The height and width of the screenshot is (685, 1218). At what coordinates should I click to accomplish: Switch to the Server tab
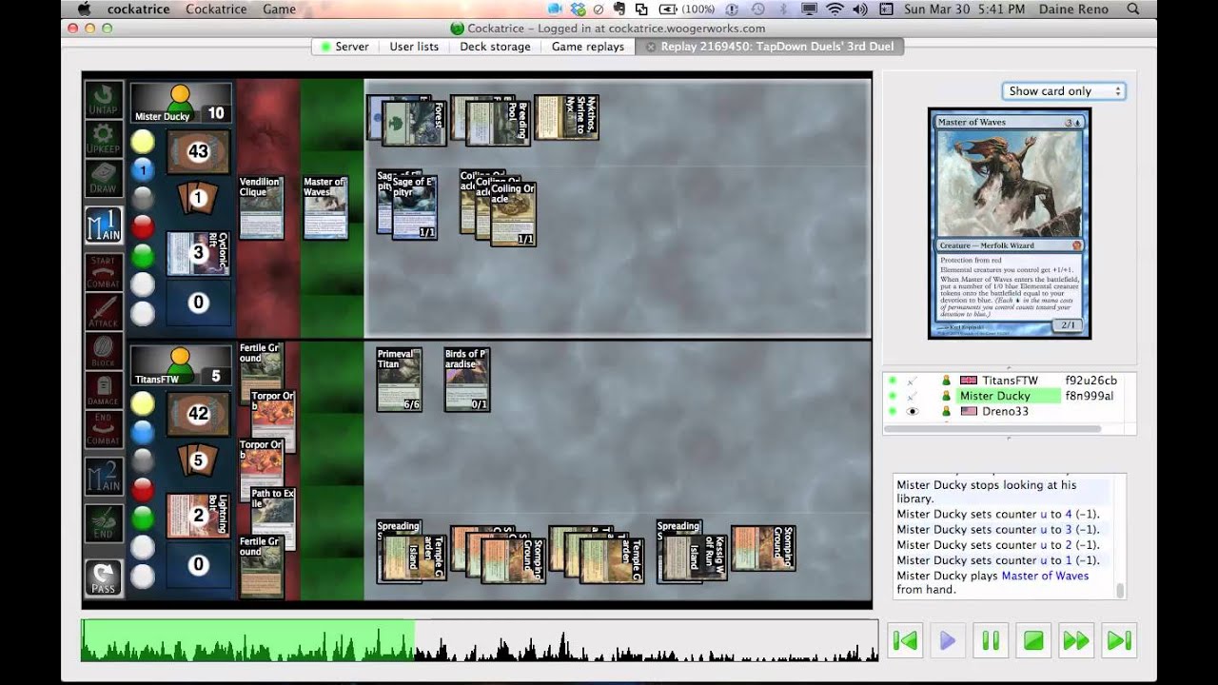[x=344, y=47]
